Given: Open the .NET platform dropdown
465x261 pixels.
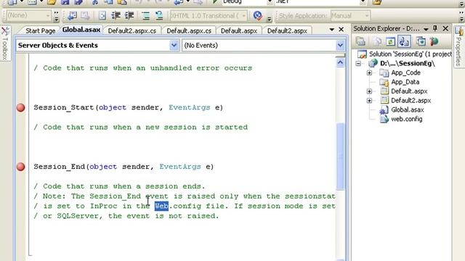Looking at the screenshot, I should [x=363, y=2].
